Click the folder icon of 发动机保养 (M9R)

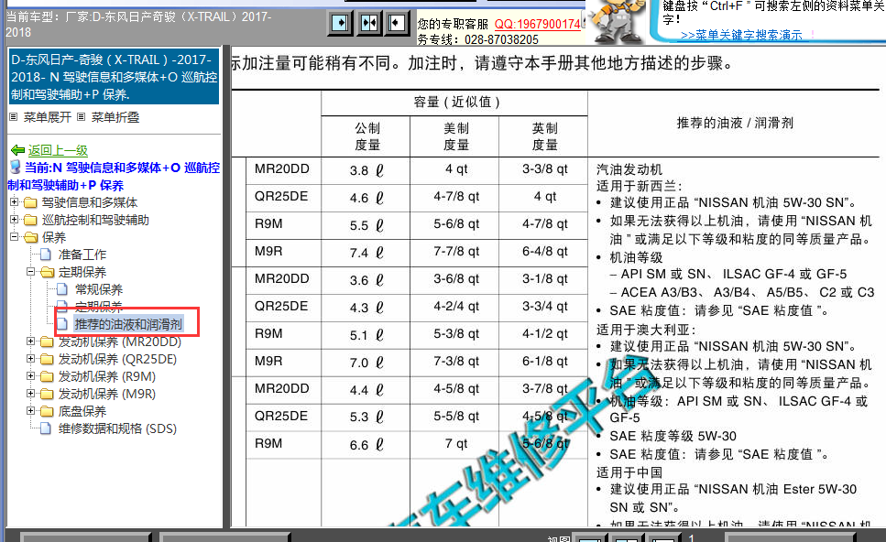(x=47, y=394)
